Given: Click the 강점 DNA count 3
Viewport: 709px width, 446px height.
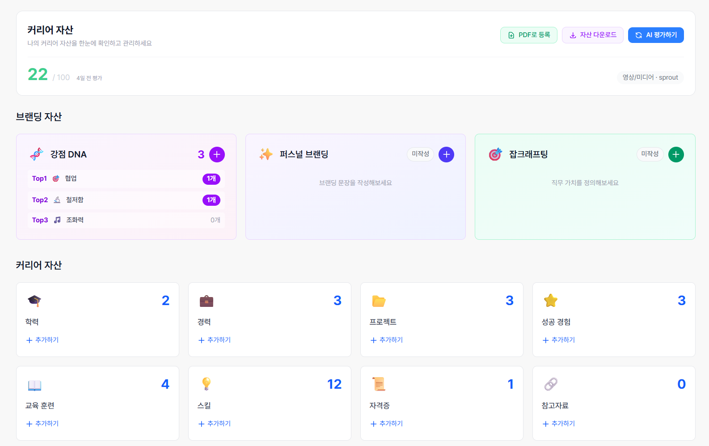Looking at the screenshot, I should click(201, 154).
